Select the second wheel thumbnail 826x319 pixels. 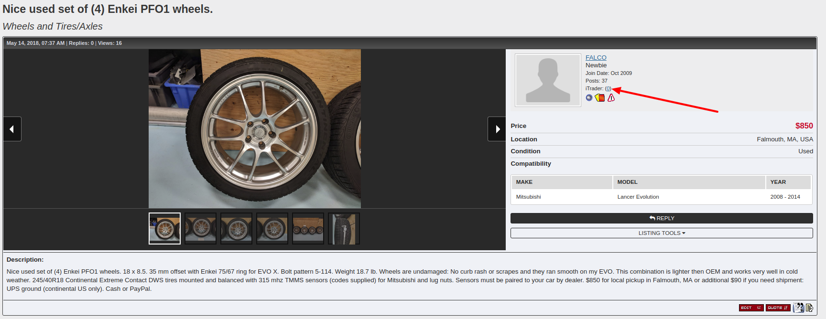click(x=200, y=228)
